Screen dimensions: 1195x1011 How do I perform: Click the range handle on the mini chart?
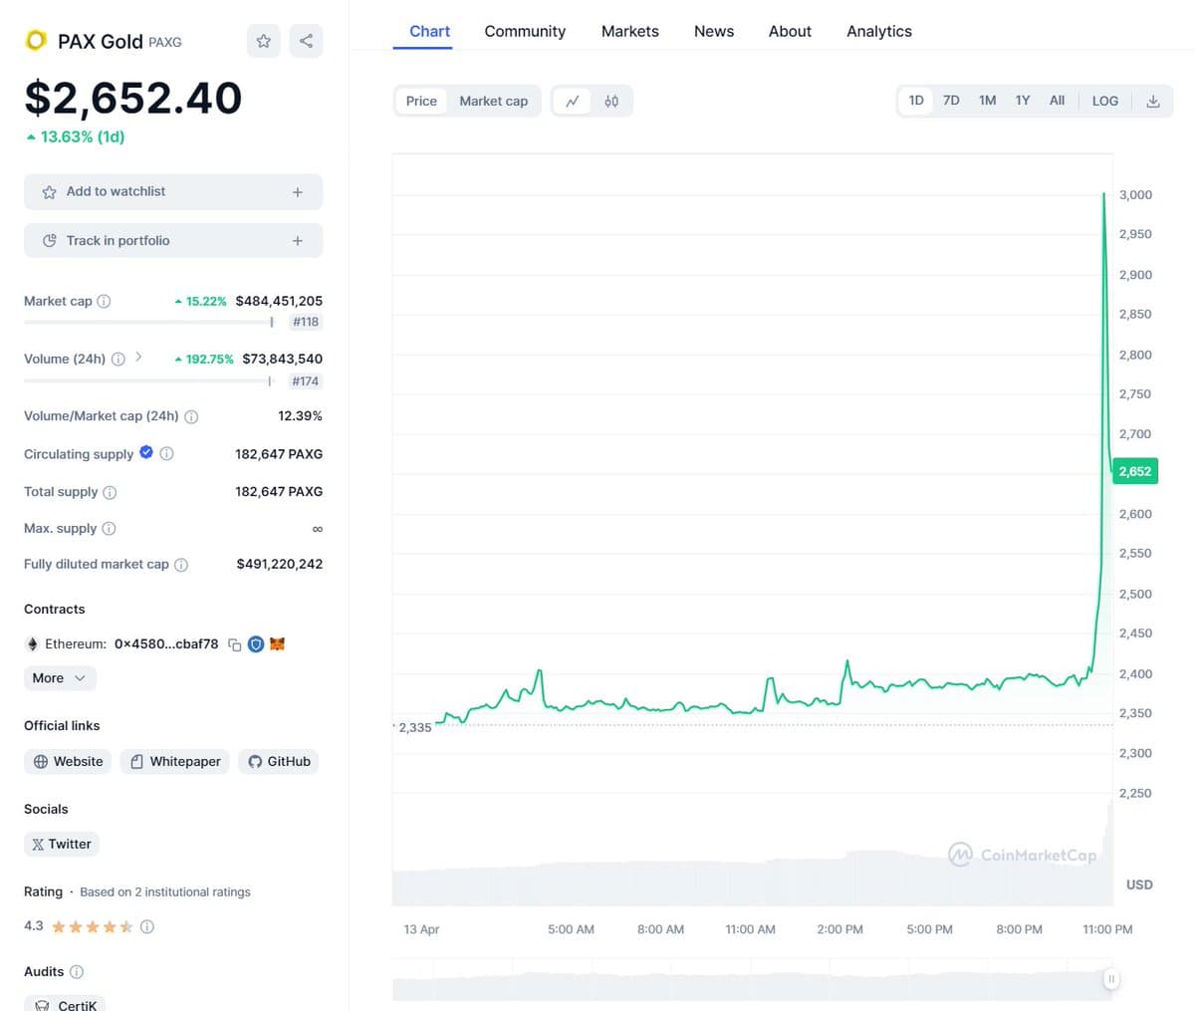coord(1111,980)
